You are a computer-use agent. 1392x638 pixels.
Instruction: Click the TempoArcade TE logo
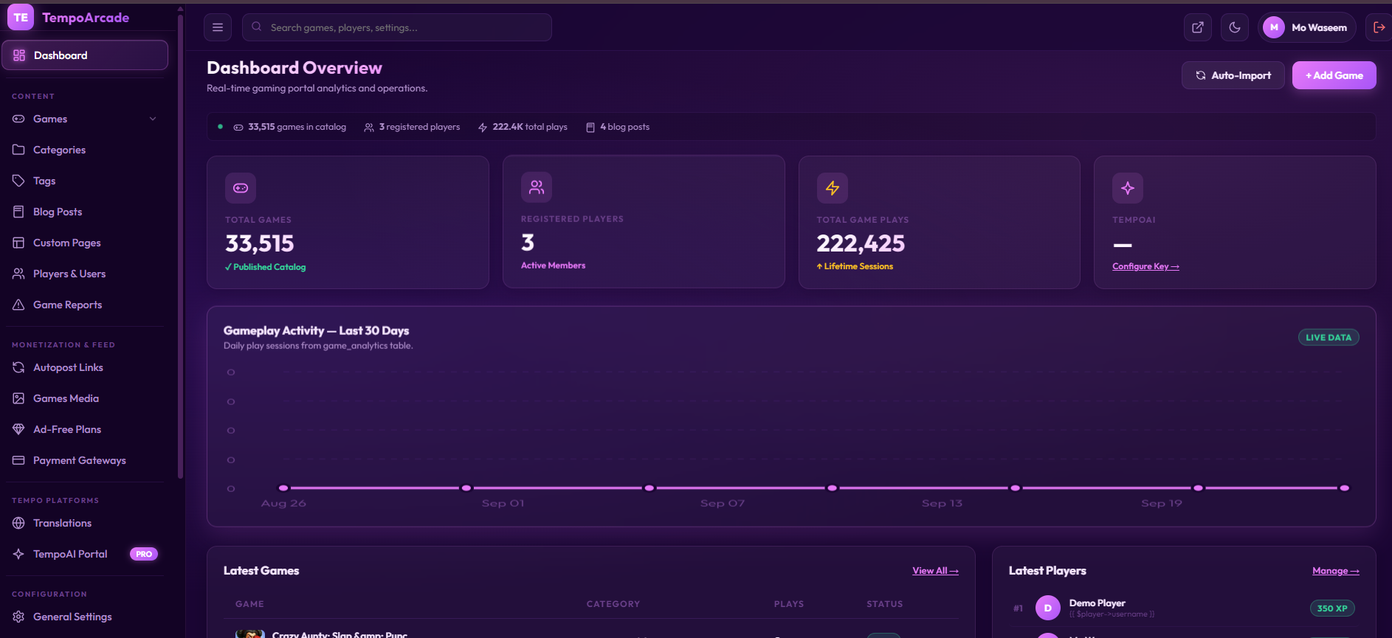(21, 17)
